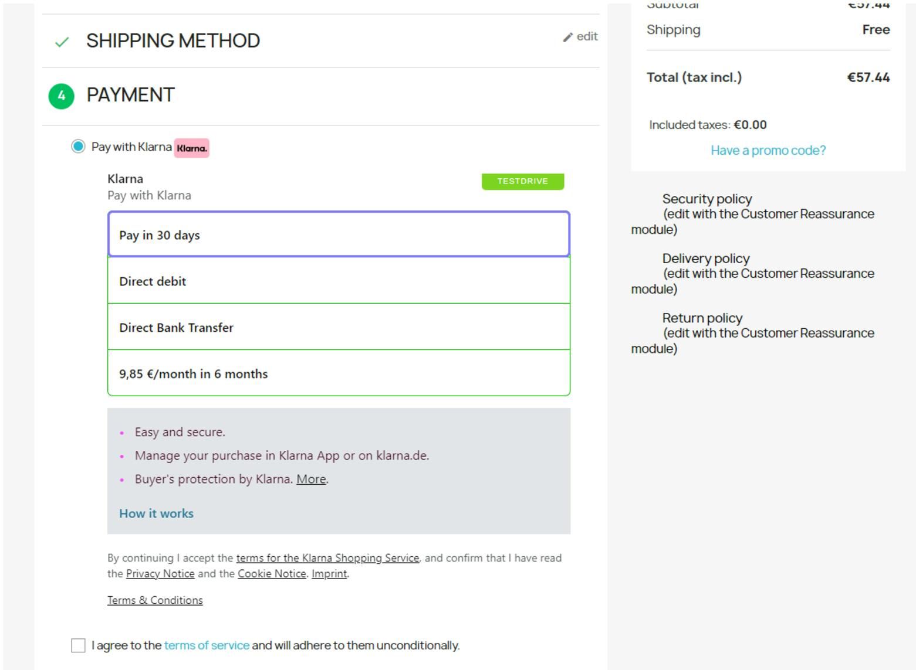
Task: Click the TESTDRIVE badge
Action: 523,181
